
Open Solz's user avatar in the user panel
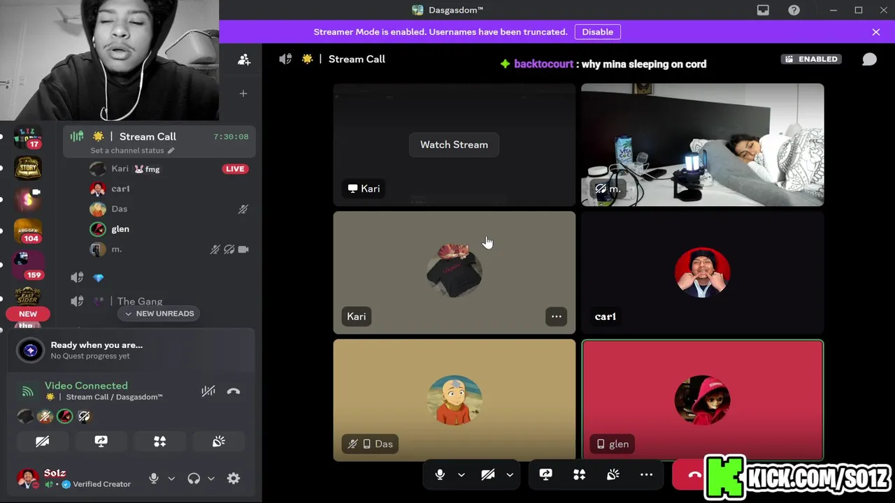[28, 479]
